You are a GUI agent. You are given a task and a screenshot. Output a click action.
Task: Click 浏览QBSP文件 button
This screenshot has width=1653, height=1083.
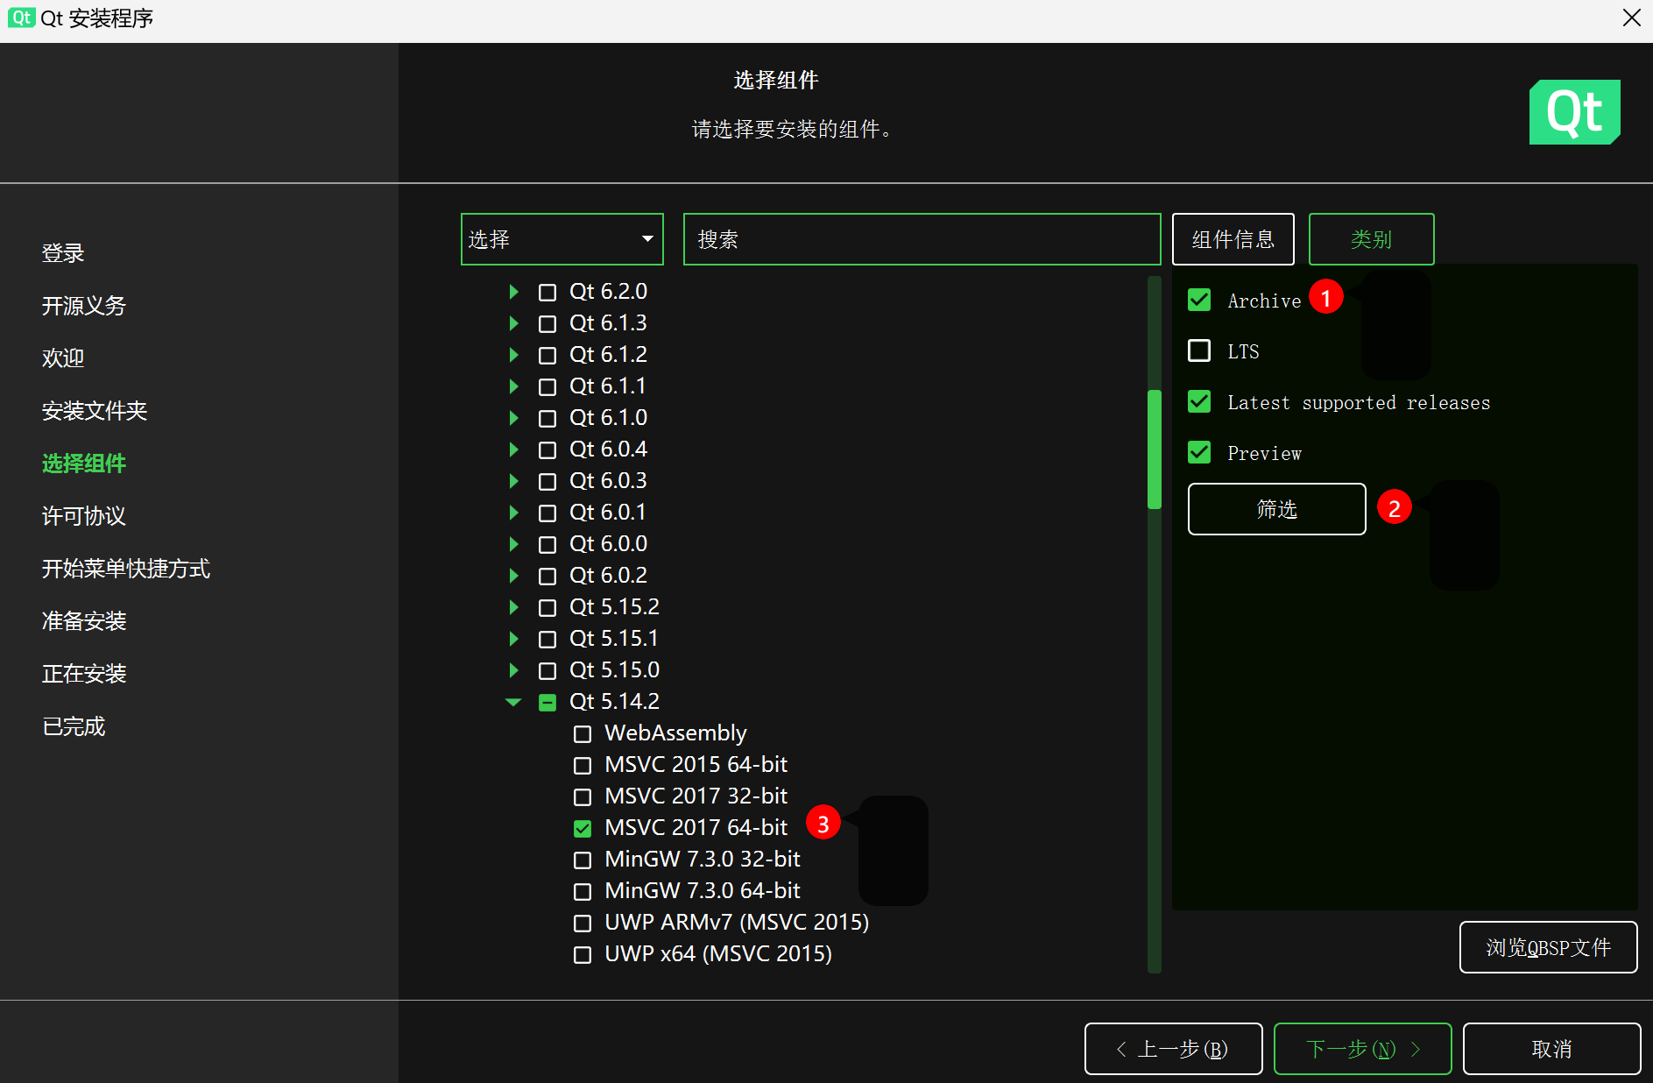coord(1548,947)
